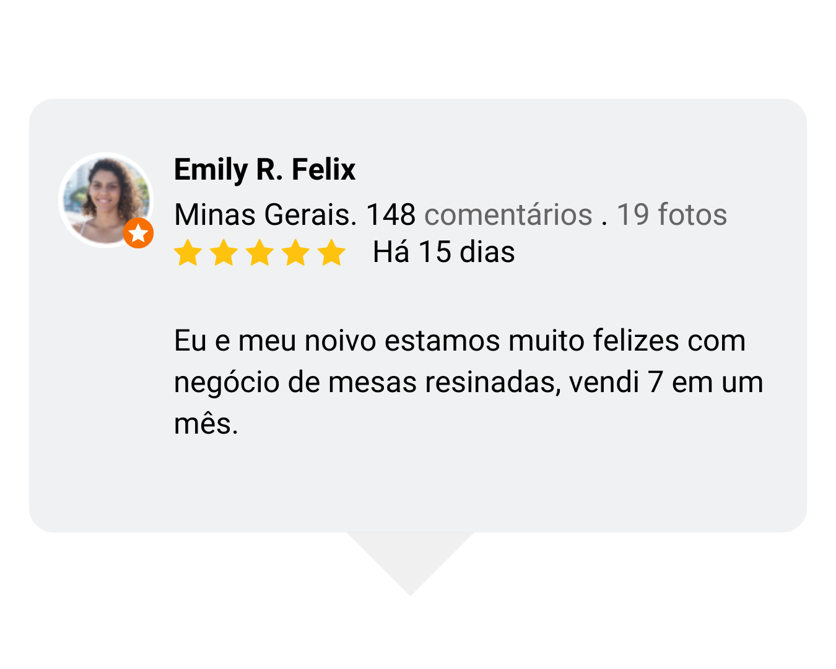The width and height of the screenshot is (836, 669).
Task: Click the words "vendi 7 em um"
Action: pyautogui.click(x=666, y=382)
